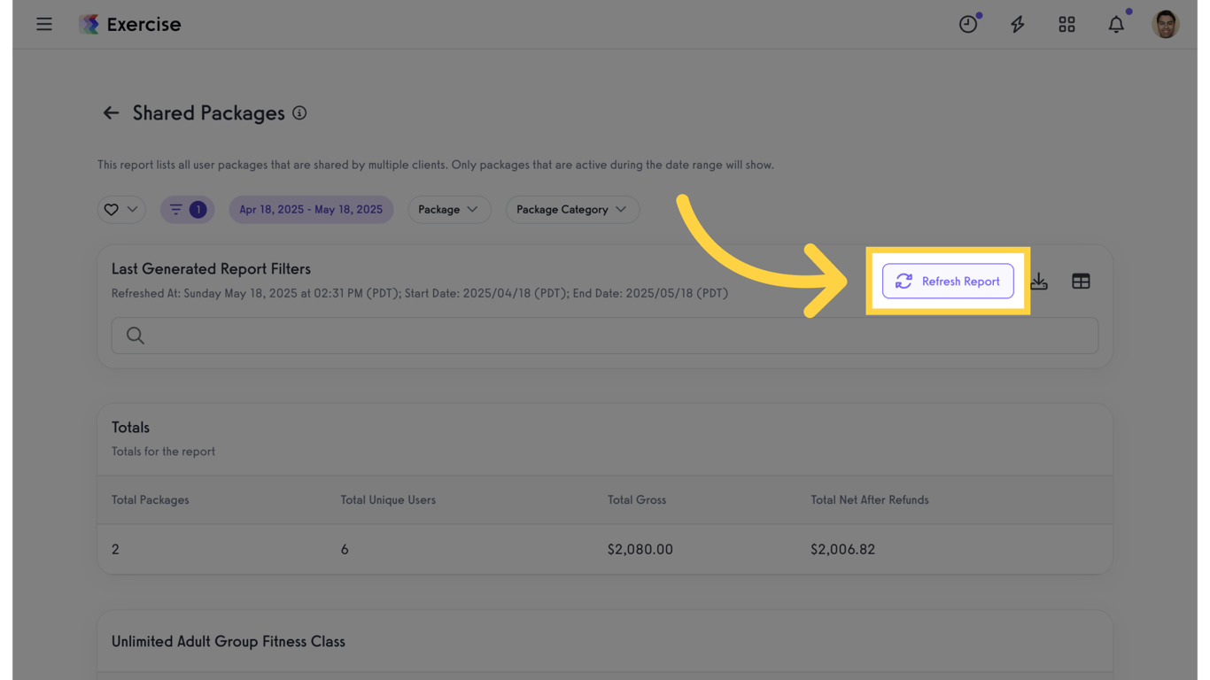This screenshot has width=1210, height=680.
Task: Open the apps grid icon
Action: pyautogui.click(x=1067, y=25)
